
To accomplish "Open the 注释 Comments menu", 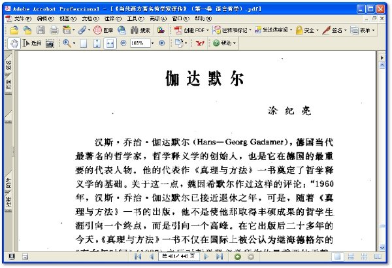I will tap(113, 18).
